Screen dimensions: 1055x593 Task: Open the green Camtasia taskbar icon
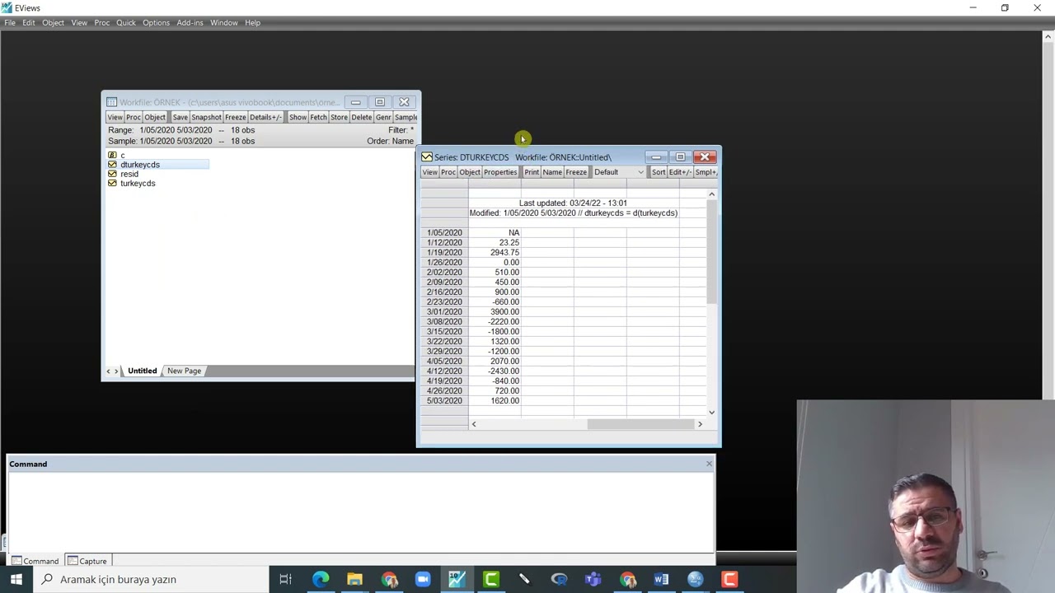click(491, 579)
